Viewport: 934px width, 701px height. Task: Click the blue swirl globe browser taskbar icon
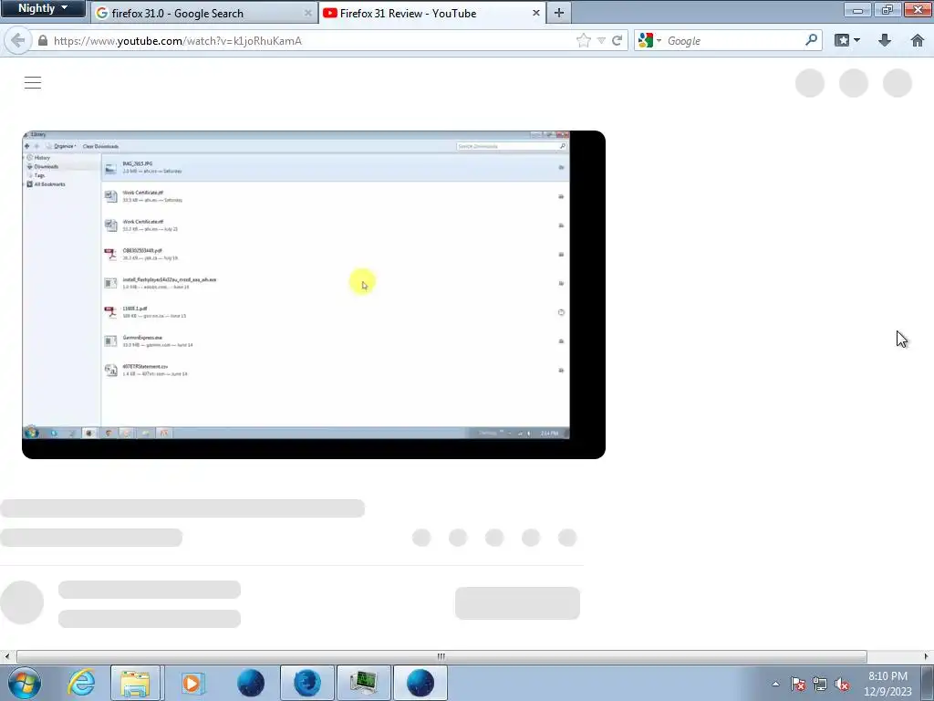(x=306, y=683)
